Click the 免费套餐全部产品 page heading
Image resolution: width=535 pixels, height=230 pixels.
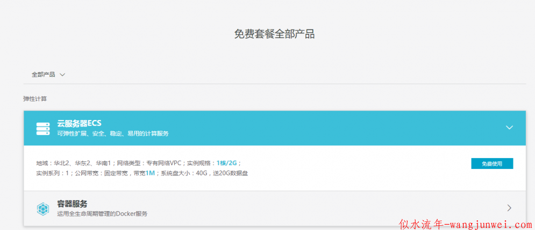[274, 34]
